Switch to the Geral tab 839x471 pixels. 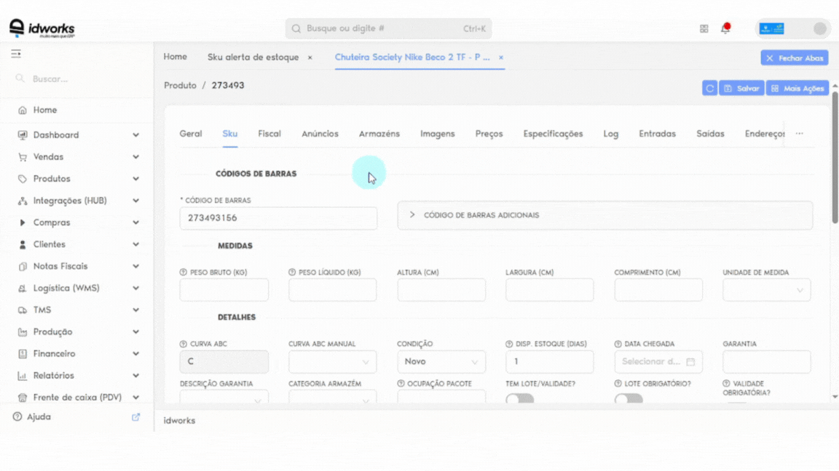click(191, 134)
